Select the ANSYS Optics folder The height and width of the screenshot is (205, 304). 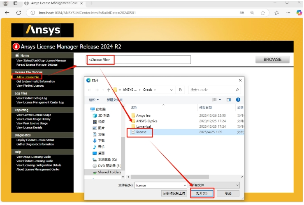[144, 121]
